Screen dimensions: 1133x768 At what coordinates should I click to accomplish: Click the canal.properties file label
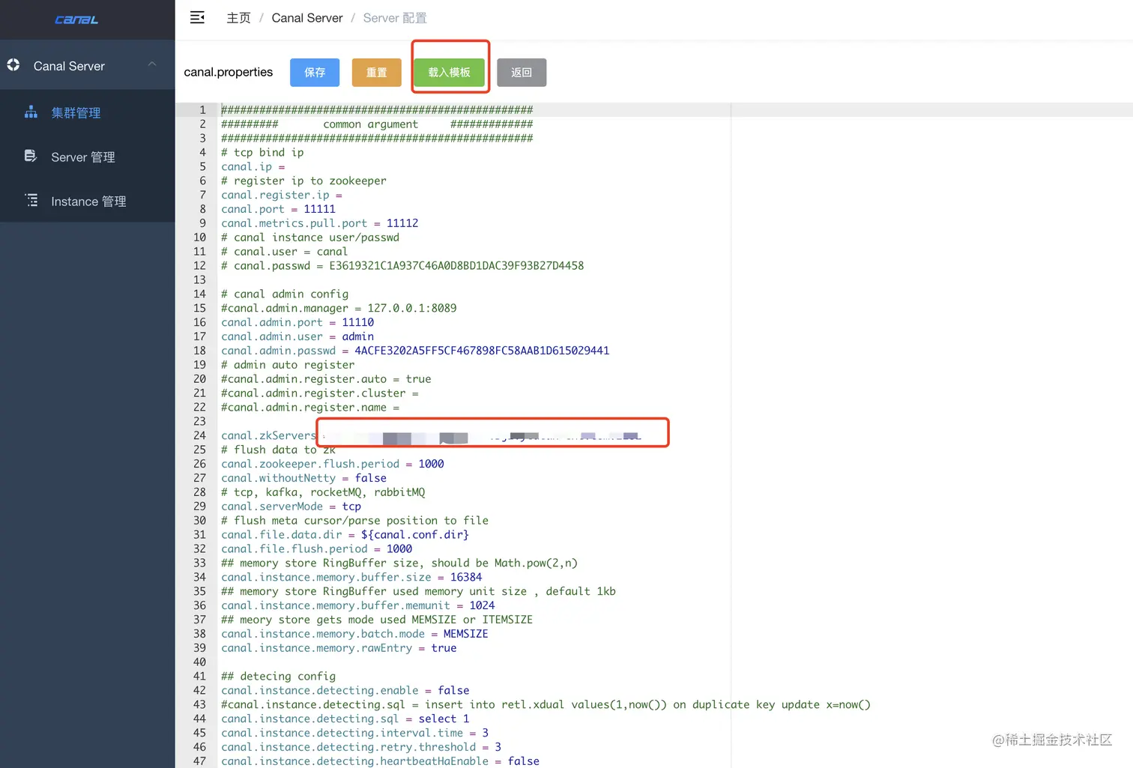point(229,72)
